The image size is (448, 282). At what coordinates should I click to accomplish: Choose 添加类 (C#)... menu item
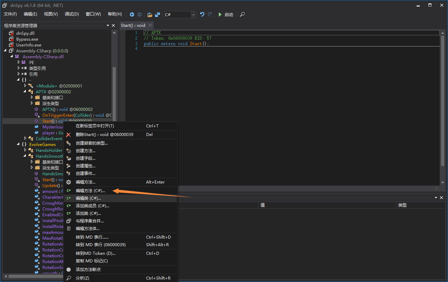pyautogui.click(x=121, y=213)
